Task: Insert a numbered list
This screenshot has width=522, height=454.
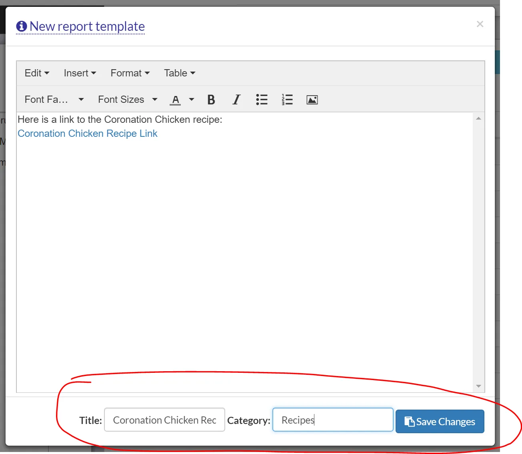Action: tap(287, 100)
